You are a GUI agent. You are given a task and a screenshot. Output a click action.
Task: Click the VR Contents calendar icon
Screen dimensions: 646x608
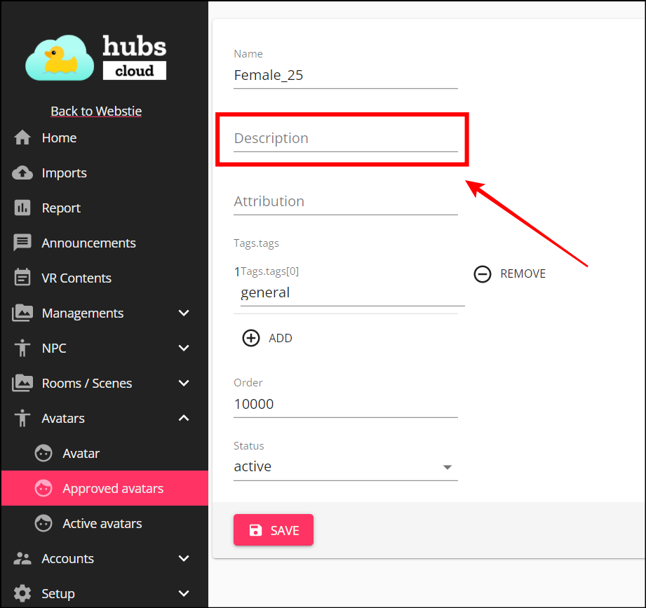click(22, 277)
